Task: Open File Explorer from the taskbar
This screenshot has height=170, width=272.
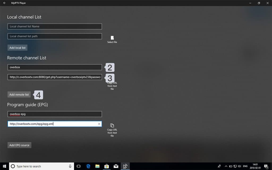Action: click(x=97, y=166)
